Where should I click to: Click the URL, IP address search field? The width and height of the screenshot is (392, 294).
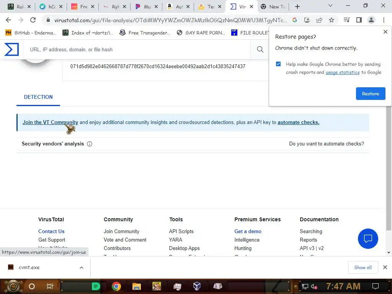tap(137, 49)
